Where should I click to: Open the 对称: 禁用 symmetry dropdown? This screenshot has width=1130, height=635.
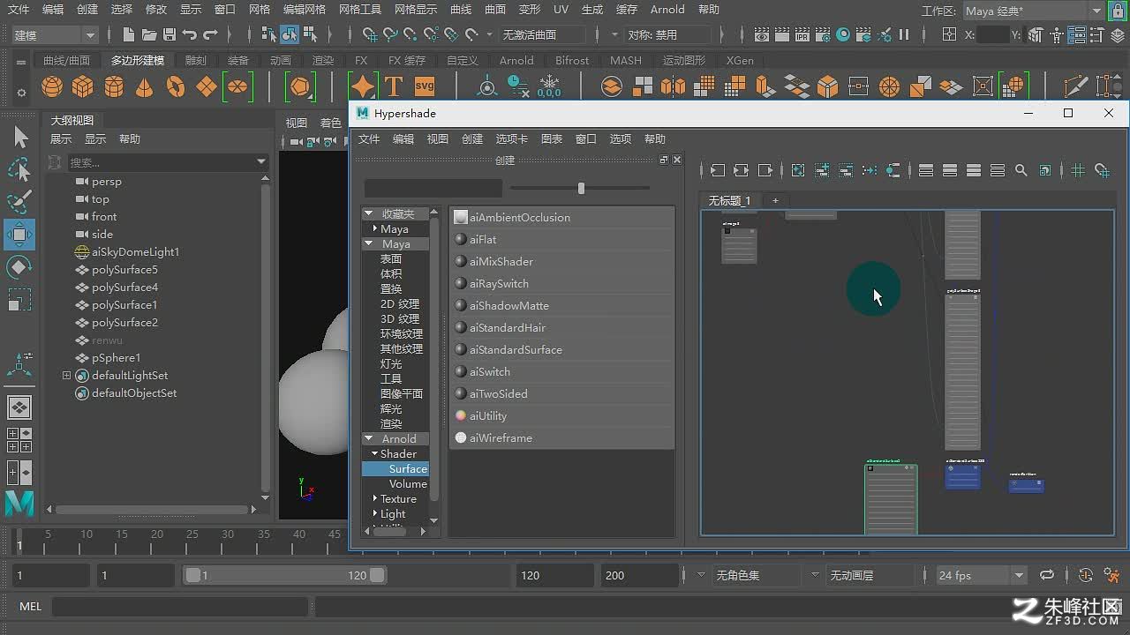coord(668,35)
